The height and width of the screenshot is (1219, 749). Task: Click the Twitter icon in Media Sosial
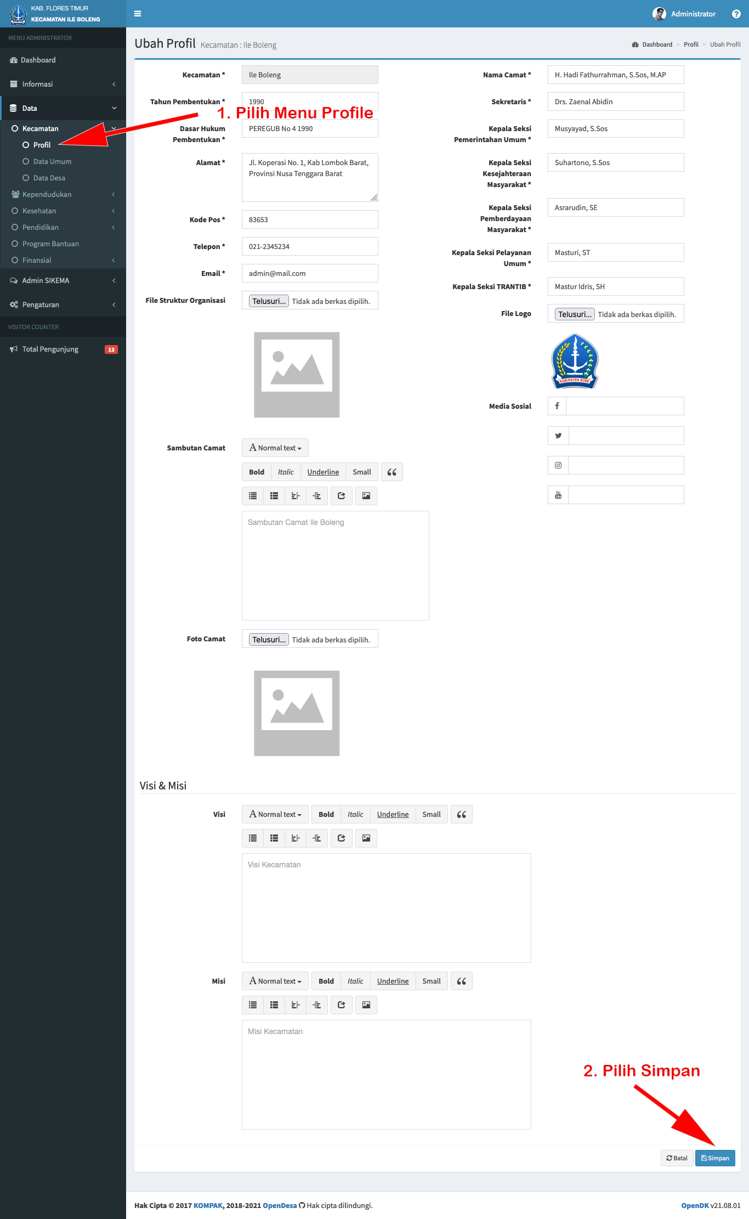(x=558, y=436)
